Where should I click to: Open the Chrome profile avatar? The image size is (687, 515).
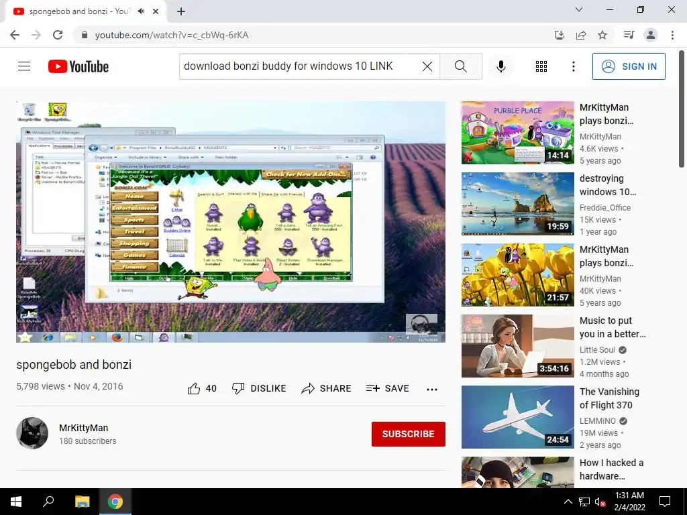pos(651,35)
